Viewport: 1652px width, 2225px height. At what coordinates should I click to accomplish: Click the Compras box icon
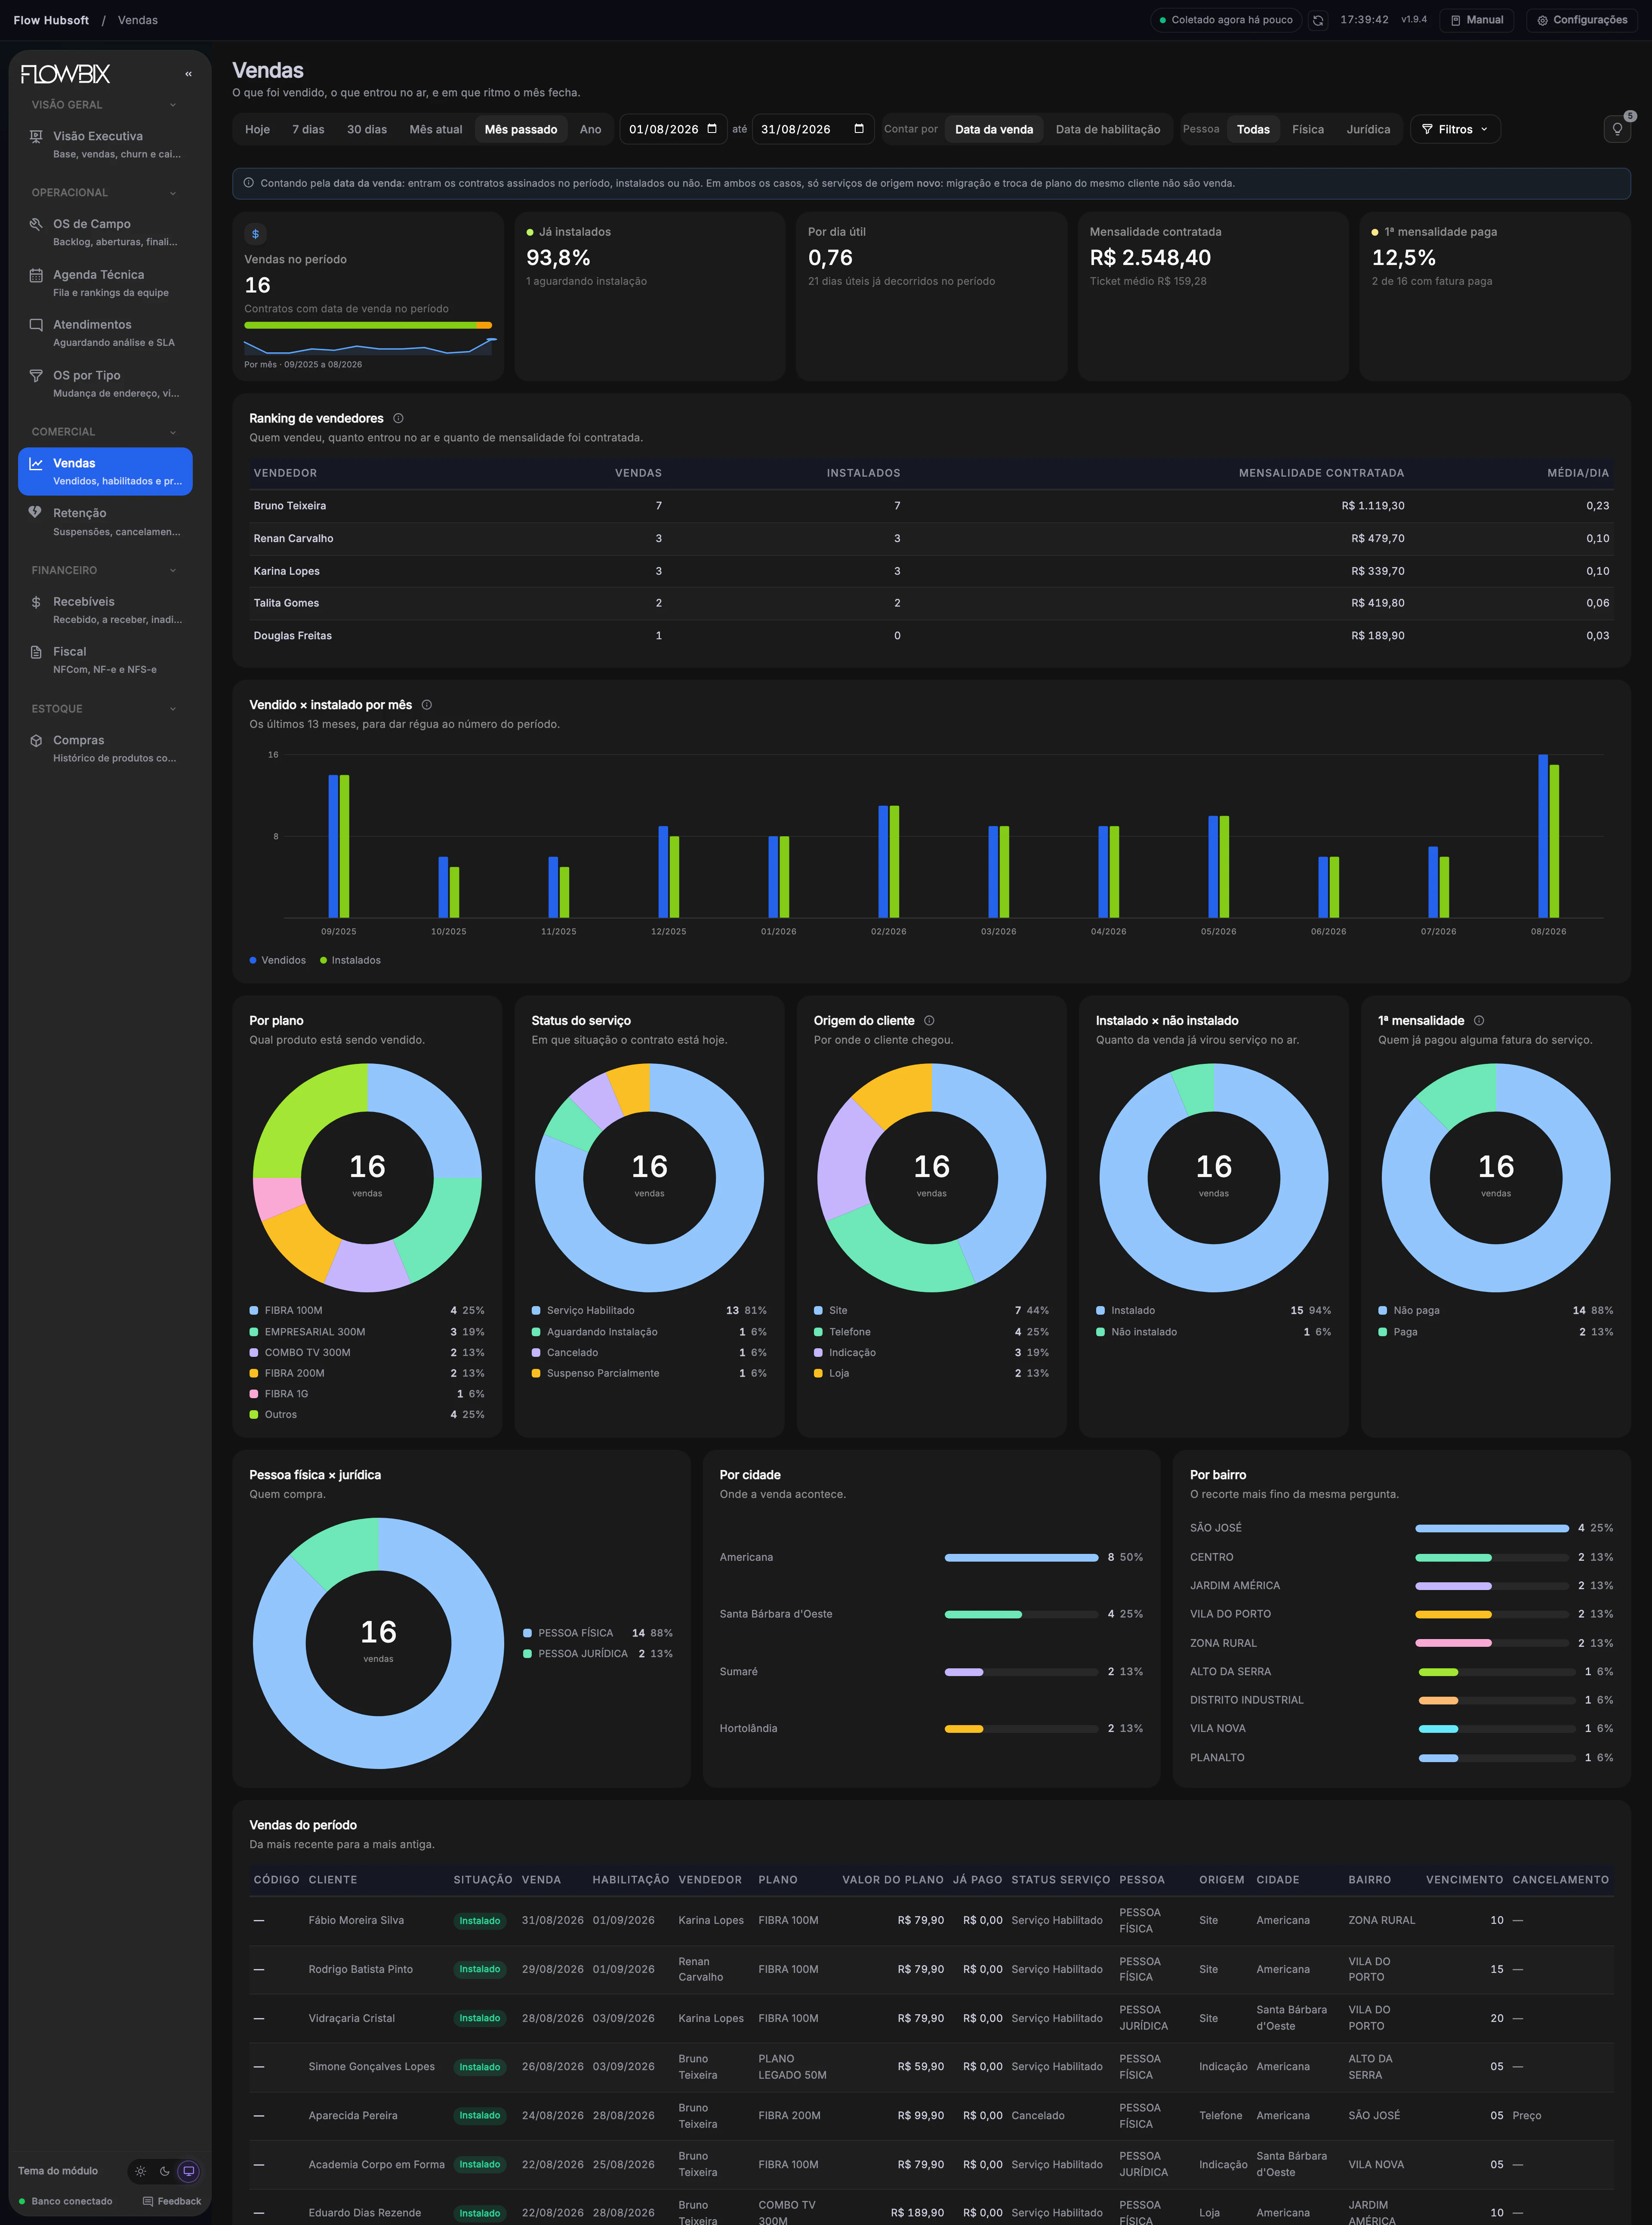(x=36, y=741)
